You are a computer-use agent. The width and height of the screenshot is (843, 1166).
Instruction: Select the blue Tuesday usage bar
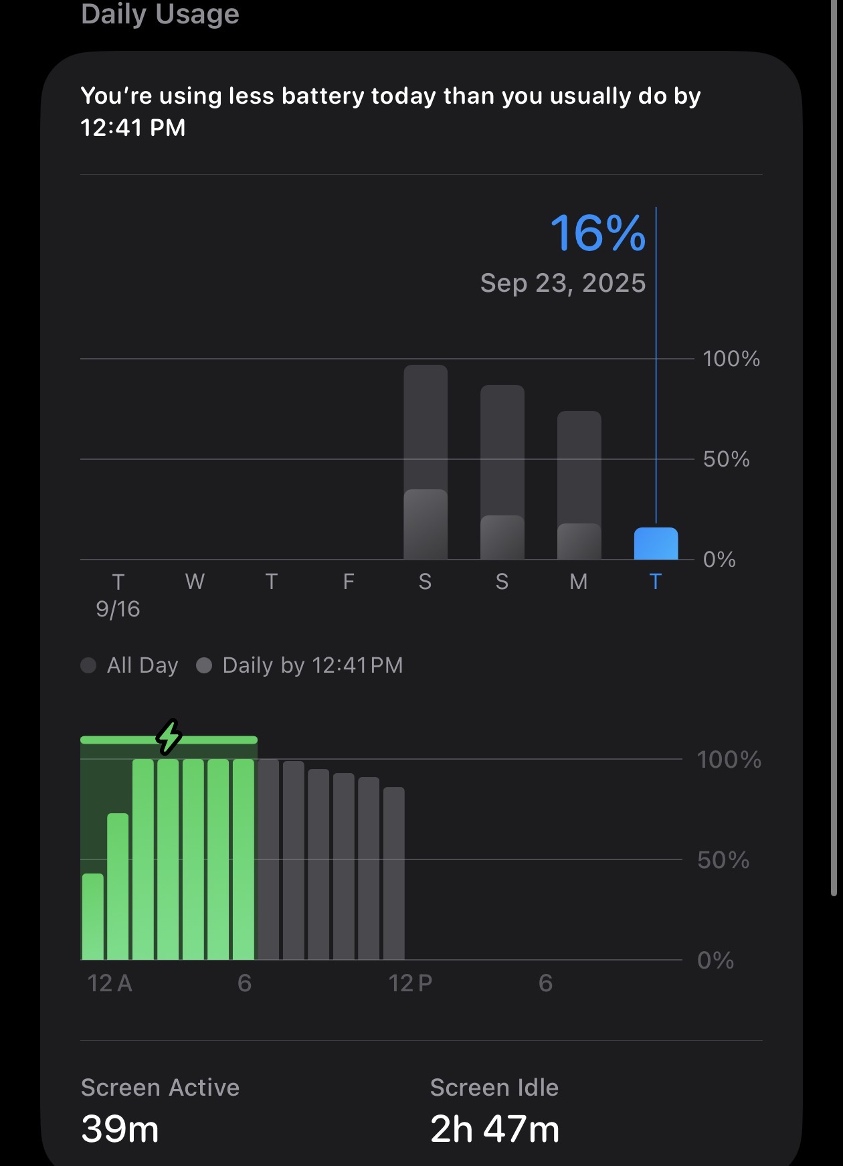656,544
